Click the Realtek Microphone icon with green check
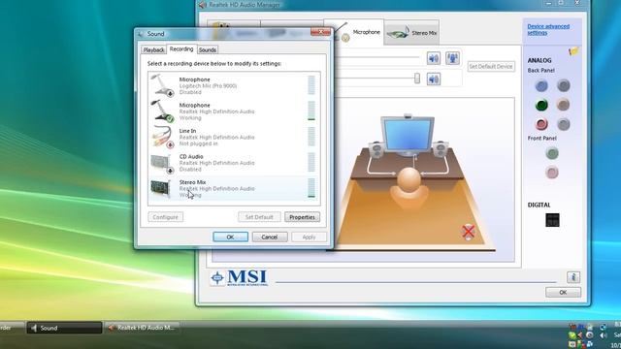The height and width of the screenshot is (349, 621). [162, 111]
